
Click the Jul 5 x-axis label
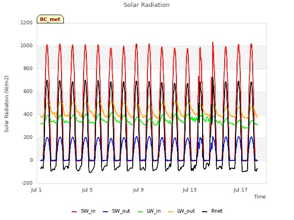(x=87, y=190)
